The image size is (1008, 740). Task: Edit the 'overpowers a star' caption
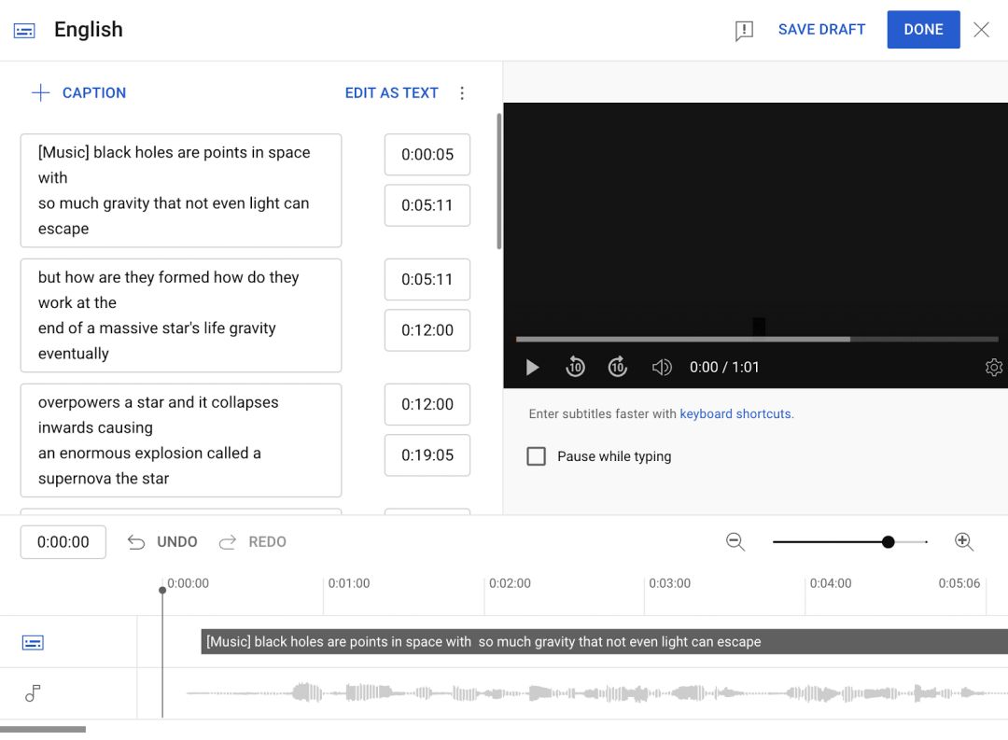coord(181,440)
